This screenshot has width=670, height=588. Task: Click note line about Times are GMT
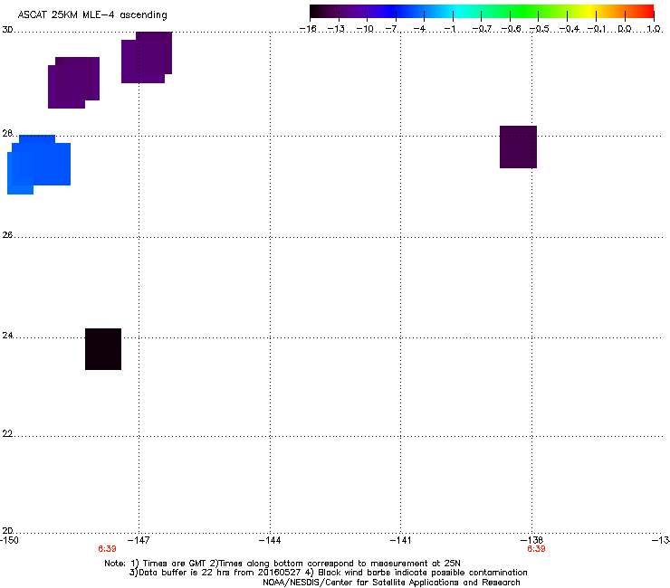[x=282, y=564]
